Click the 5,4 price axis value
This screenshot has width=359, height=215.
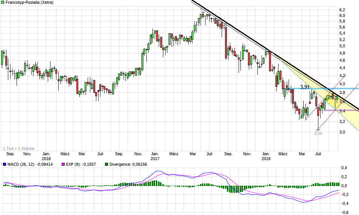(x=342, y=33)
